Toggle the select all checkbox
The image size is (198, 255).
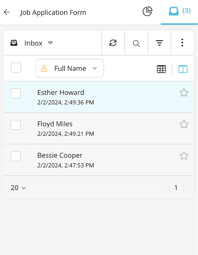click(x=16, y=68)
